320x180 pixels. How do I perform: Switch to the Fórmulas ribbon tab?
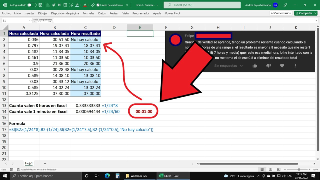tap(88, 13)
